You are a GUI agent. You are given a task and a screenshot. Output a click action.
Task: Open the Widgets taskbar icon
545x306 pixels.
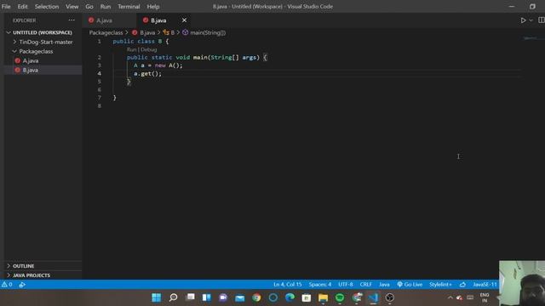pyautogui.click(x=207, y=297)
